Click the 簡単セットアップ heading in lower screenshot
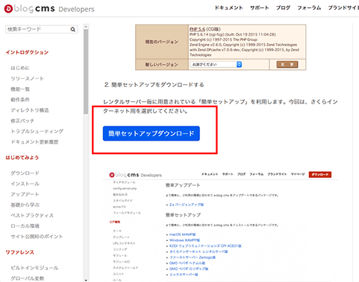Screen dimensions: 359x282 point(183,215)
